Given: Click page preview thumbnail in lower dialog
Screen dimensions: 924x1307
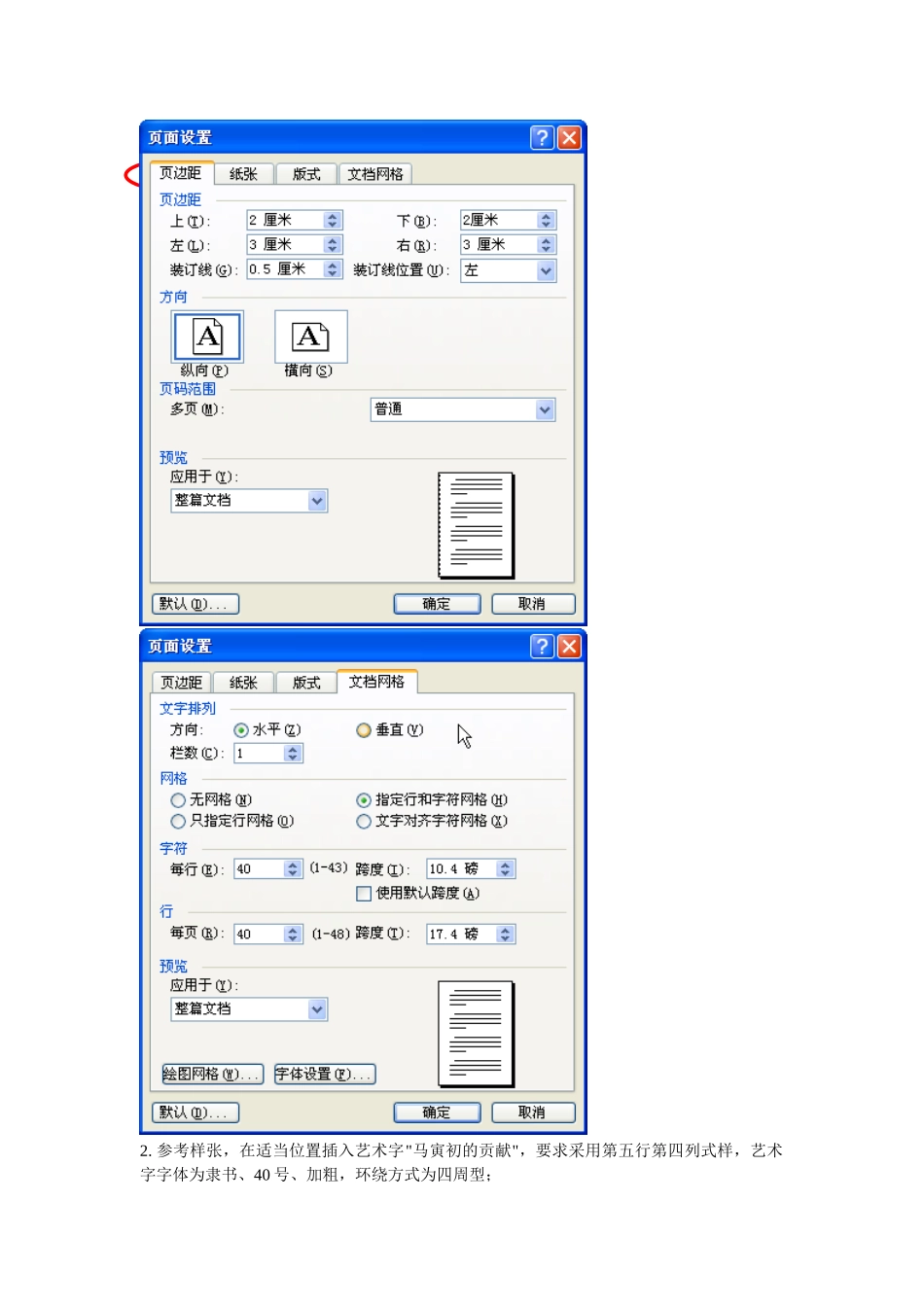Looking at the screenshot, I should click(x=476, y=1034).
